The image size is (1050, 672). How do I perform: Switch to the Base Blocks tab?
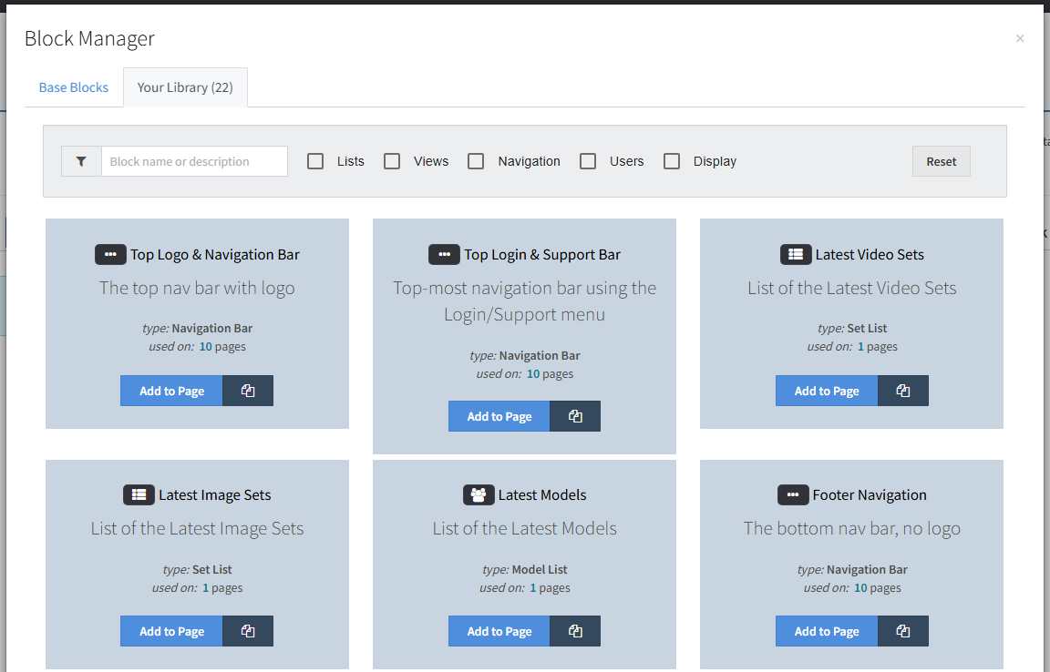point(74,87)
